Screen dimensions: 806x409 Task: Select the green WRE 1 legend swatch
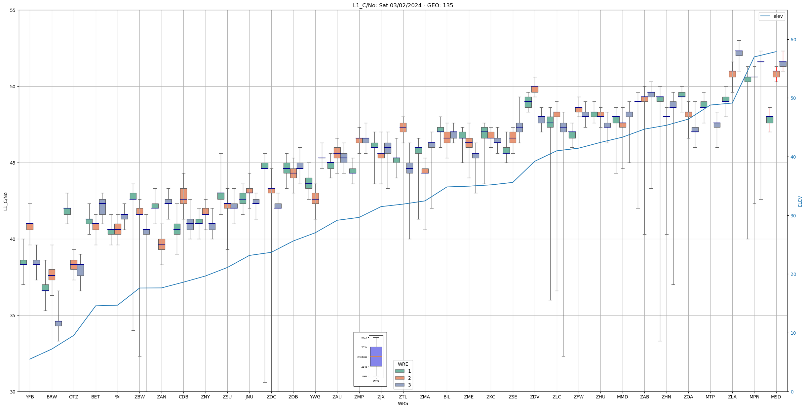[400, 371]
